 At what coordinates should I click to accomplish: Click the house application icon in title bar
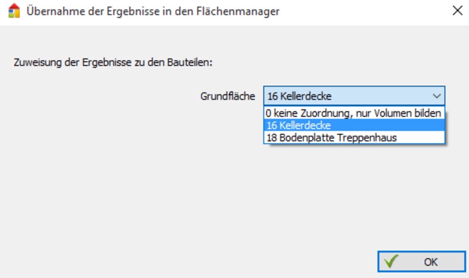(14, 11)
